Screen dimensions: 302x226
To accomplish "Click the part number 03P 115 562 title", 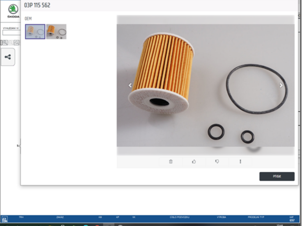I will (x=37, y=5).
